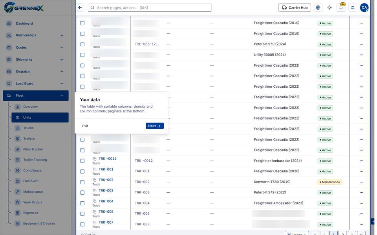The width and height of the screenshot is (377, 235).
Task: Open the Carrier Hub button
Action: [x=295, y=8]
